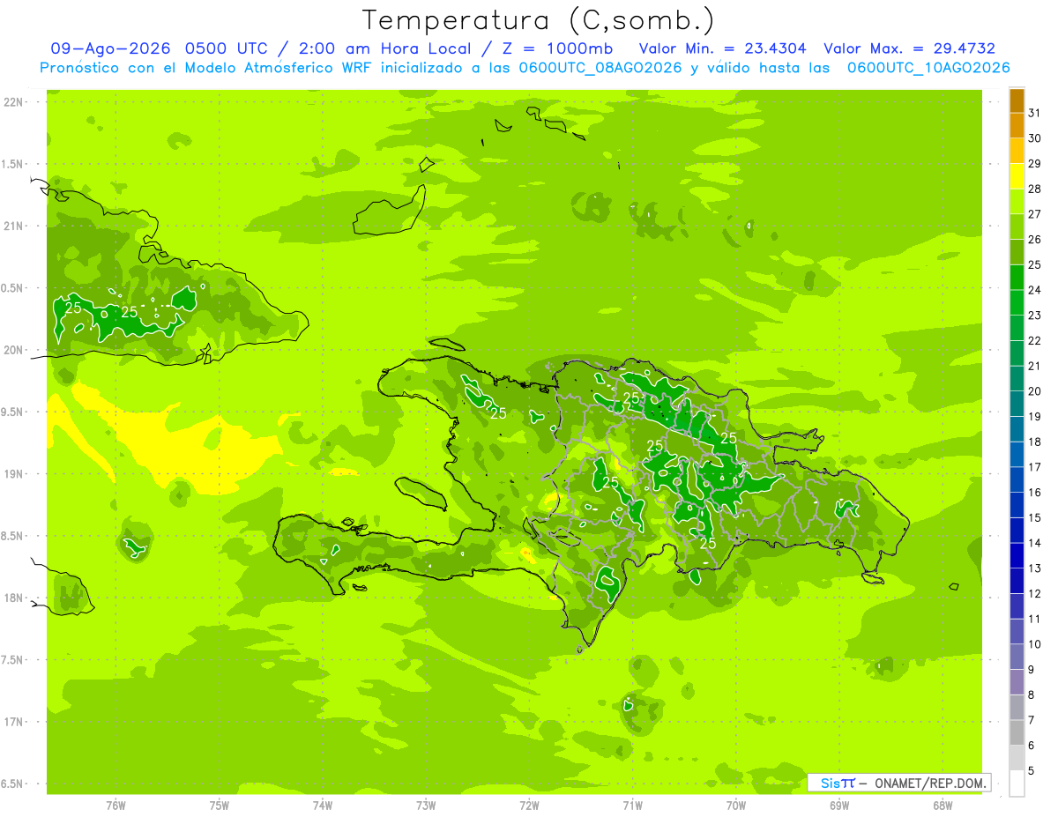Screen dimensions: 1058x817
Task: Click the legend value "23"
Action: [x=1036, y=316]
